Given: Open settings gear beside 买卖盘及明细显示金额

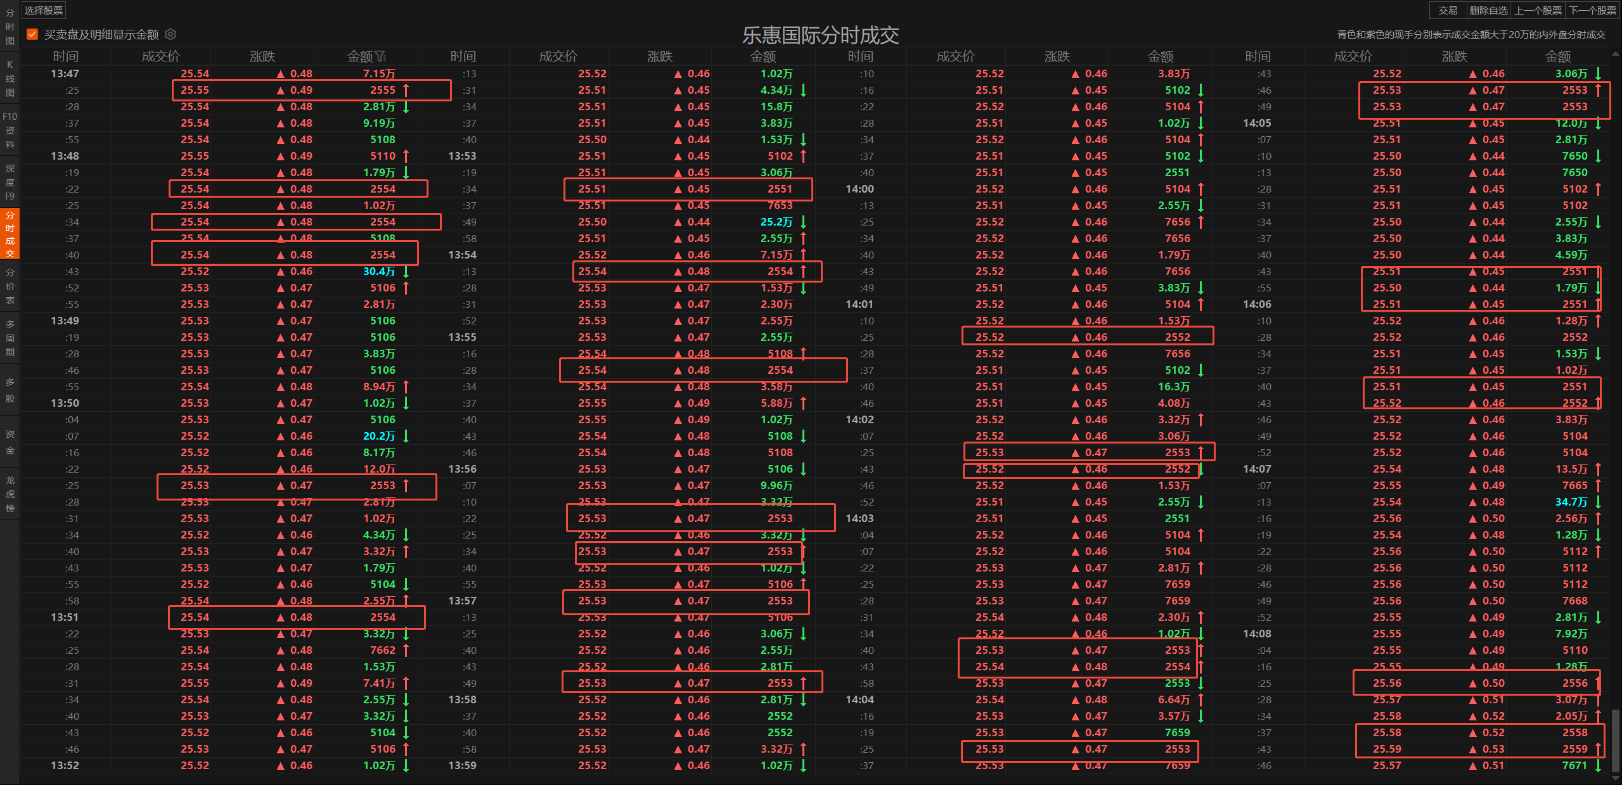Looking at the screenshot, I should 171,34.
